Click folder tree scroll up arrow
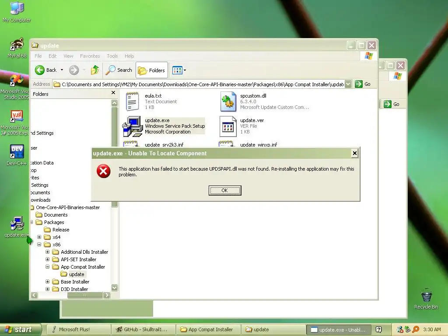 click(x=115, y=103)
